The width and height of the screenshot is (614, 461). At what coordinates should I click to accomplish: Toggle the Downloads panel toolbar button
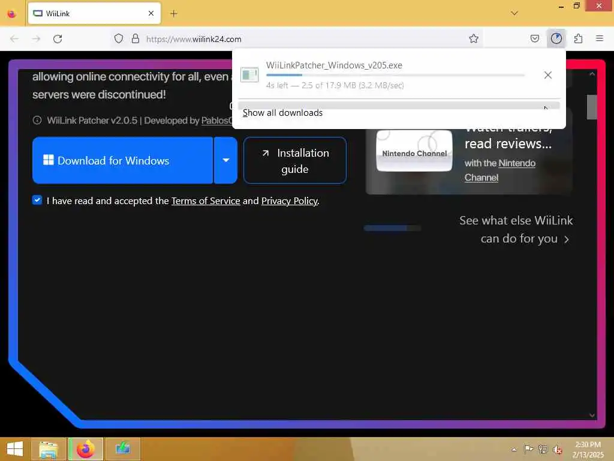pyautogui.click(x=556, y=38)
